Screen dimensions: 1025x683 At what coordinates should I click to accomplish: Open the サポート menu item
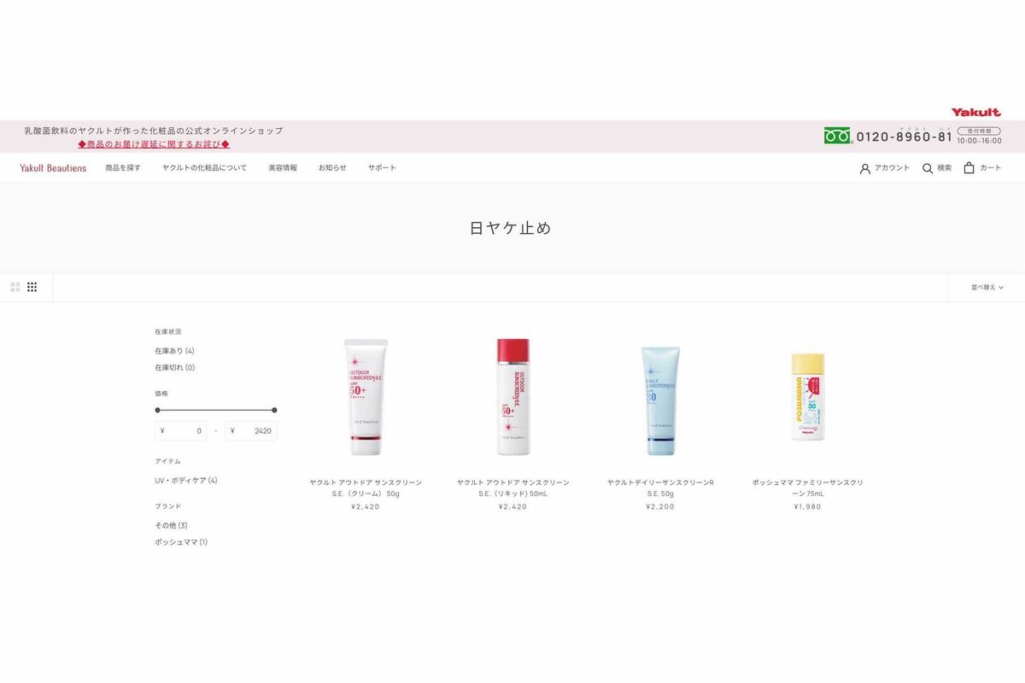[x=382, y=168]
